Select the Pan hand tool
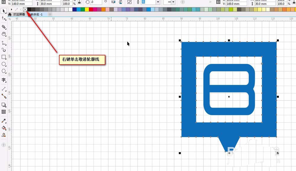 coord(4,34)
